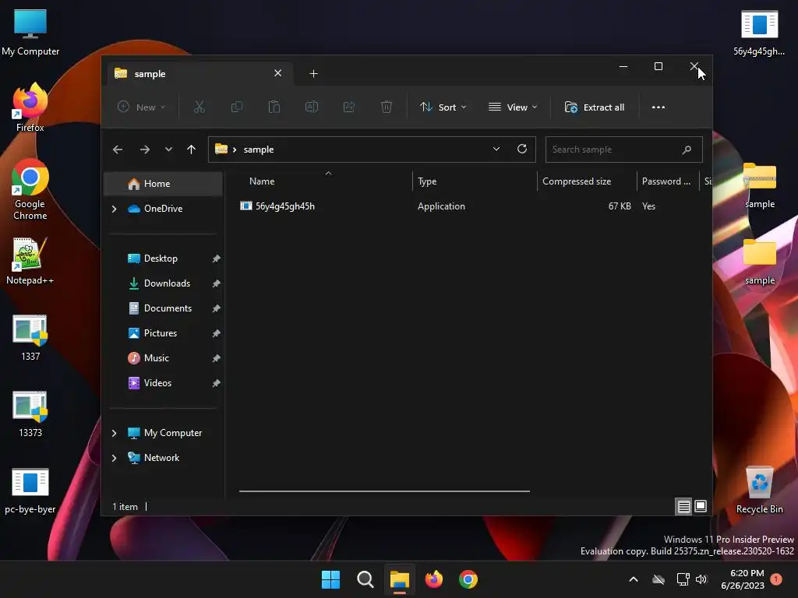
Task: Switch to large icons view in status bar
Action: [x=701, y=506]
